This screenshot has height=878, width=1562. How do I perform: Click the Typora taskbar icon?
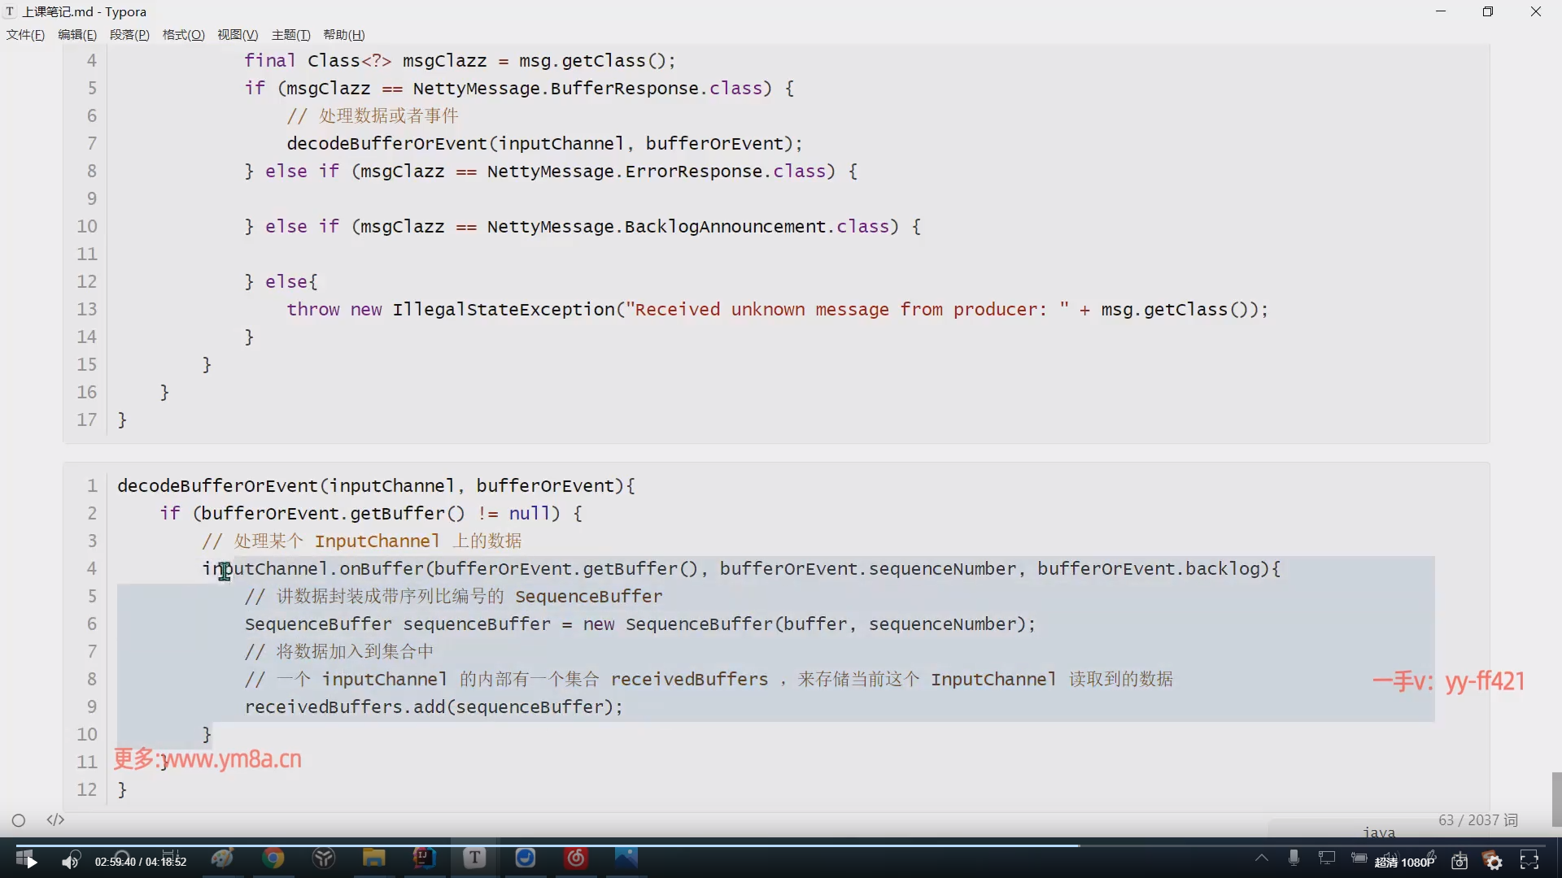[474, 858]
